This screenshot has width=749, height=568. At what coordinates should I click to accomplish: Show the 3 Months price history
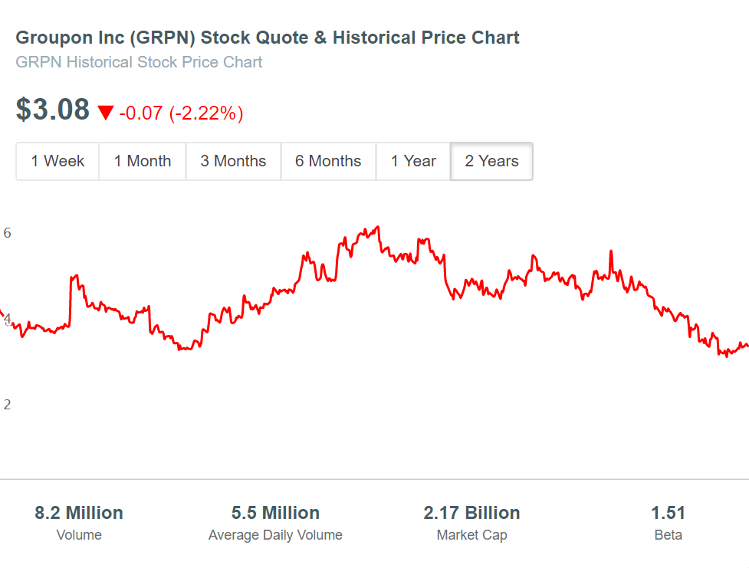[233, 161]
